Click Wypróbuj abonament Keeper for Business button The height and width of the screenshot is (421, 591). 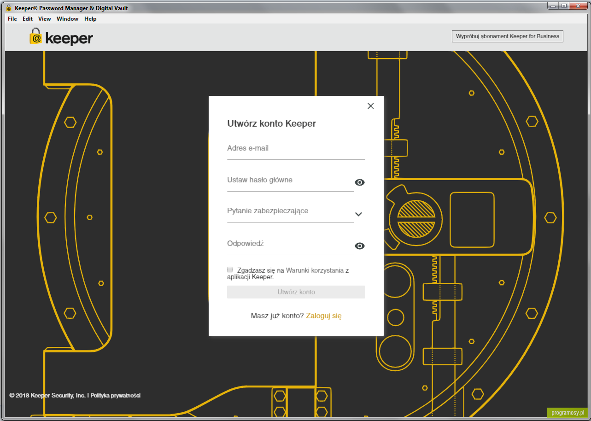(508, 36)
